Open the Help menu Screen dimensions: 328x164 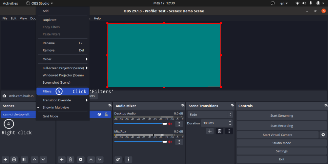coord(97,18)
